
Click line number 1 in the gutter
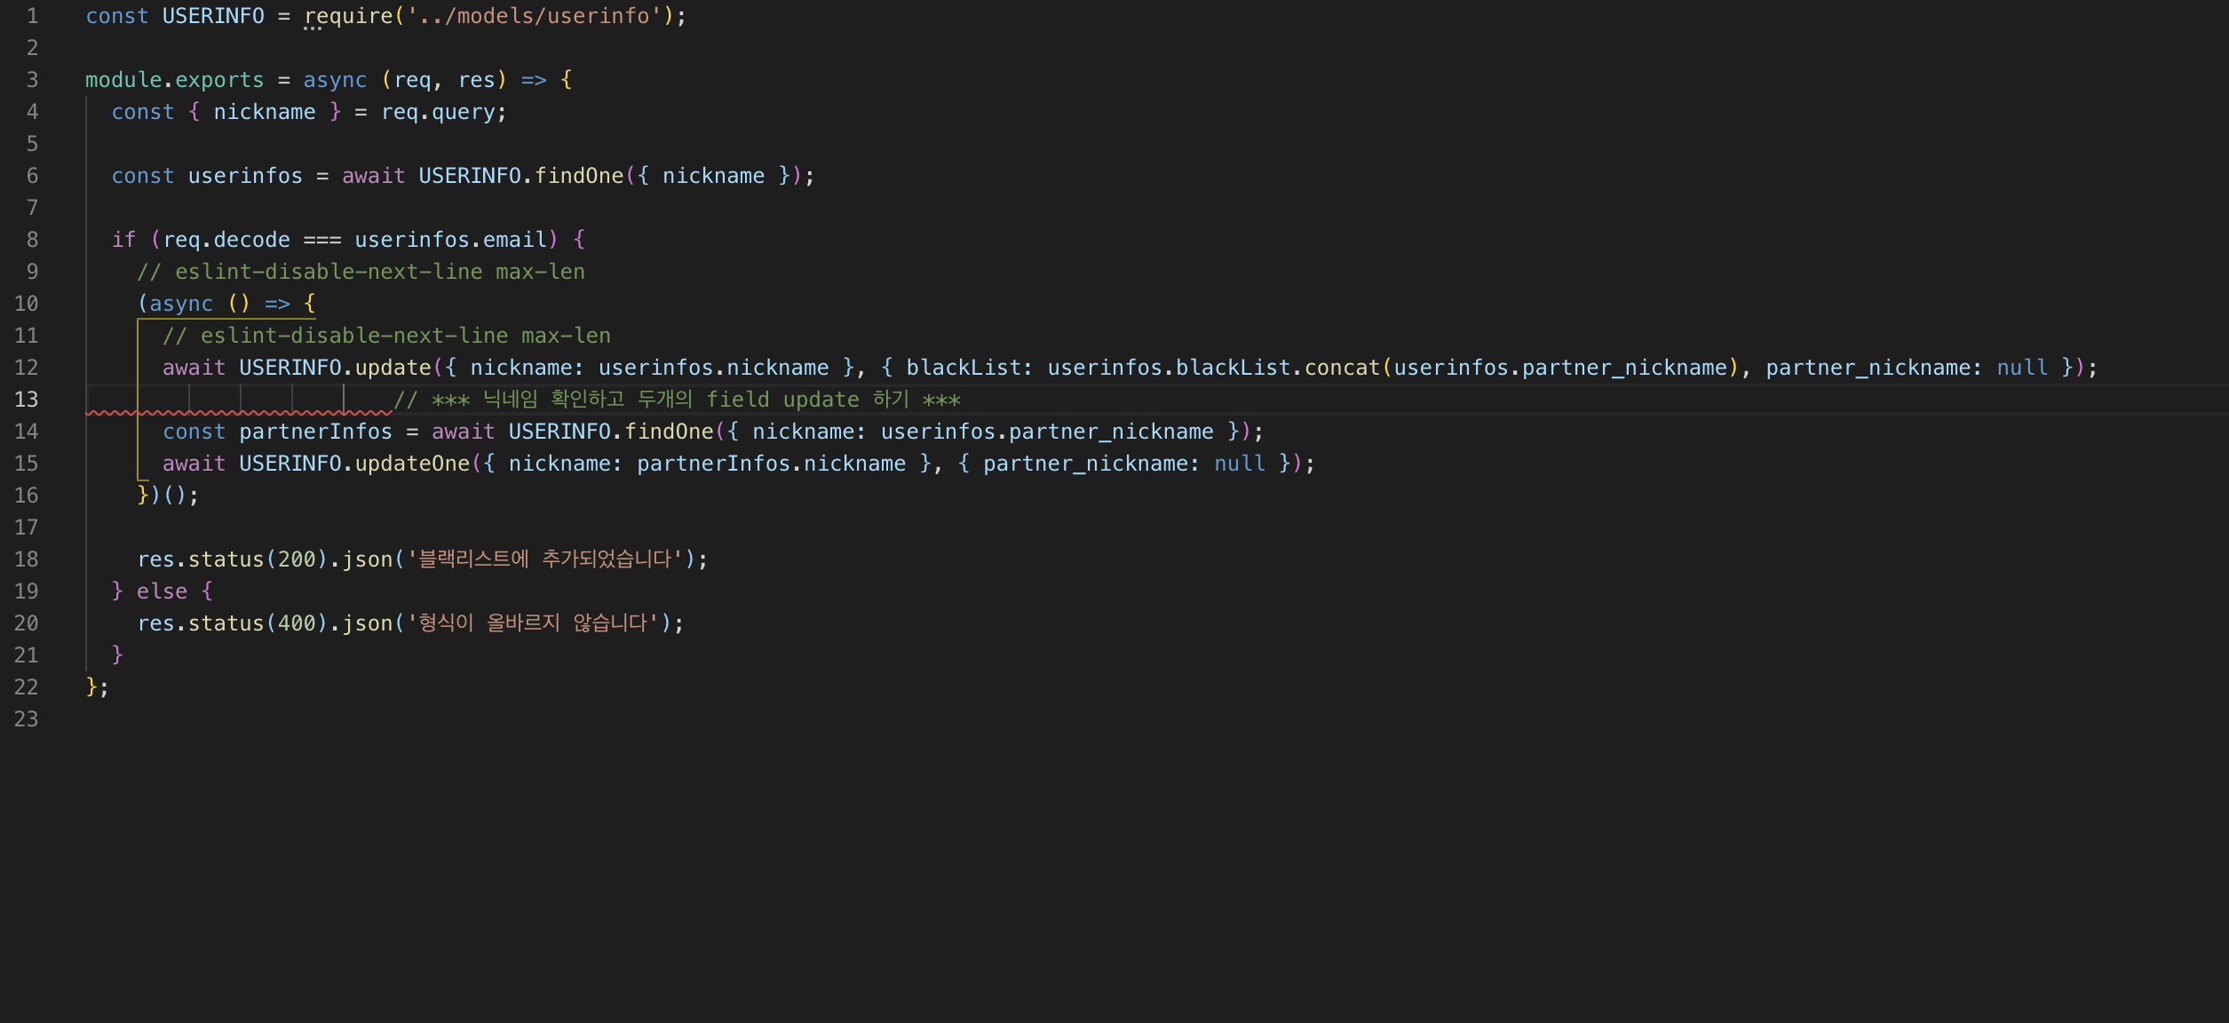[x=32, y=16]
